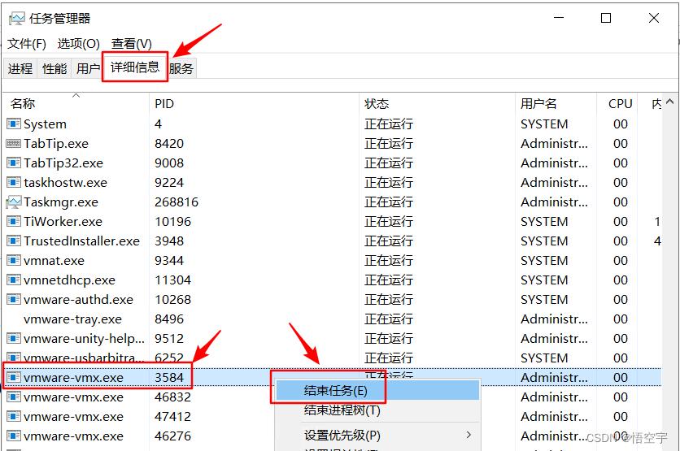Switch to the 详细信息 tab
This screenshot has height=451, width=680.
(135, 67)
